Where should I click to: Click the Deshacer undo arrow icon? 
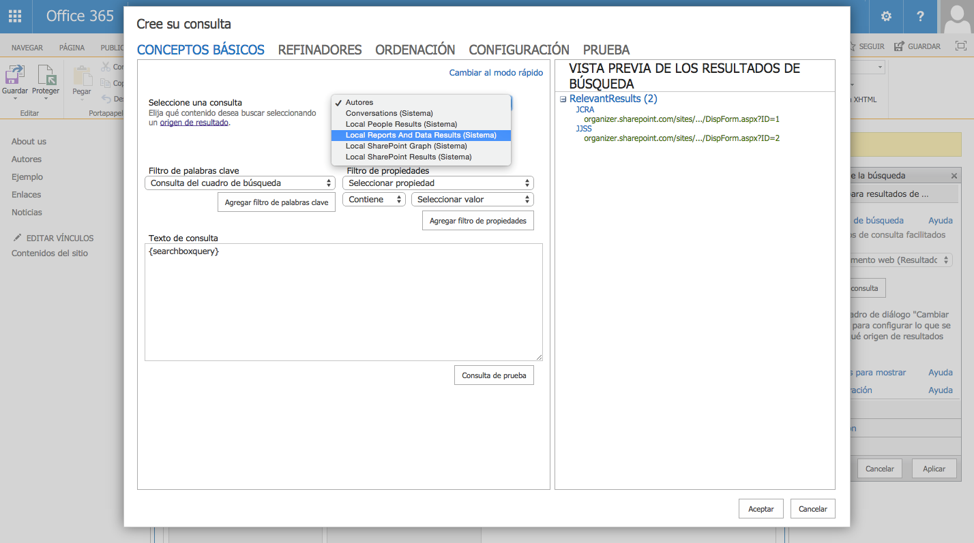(x=107, y=99)
